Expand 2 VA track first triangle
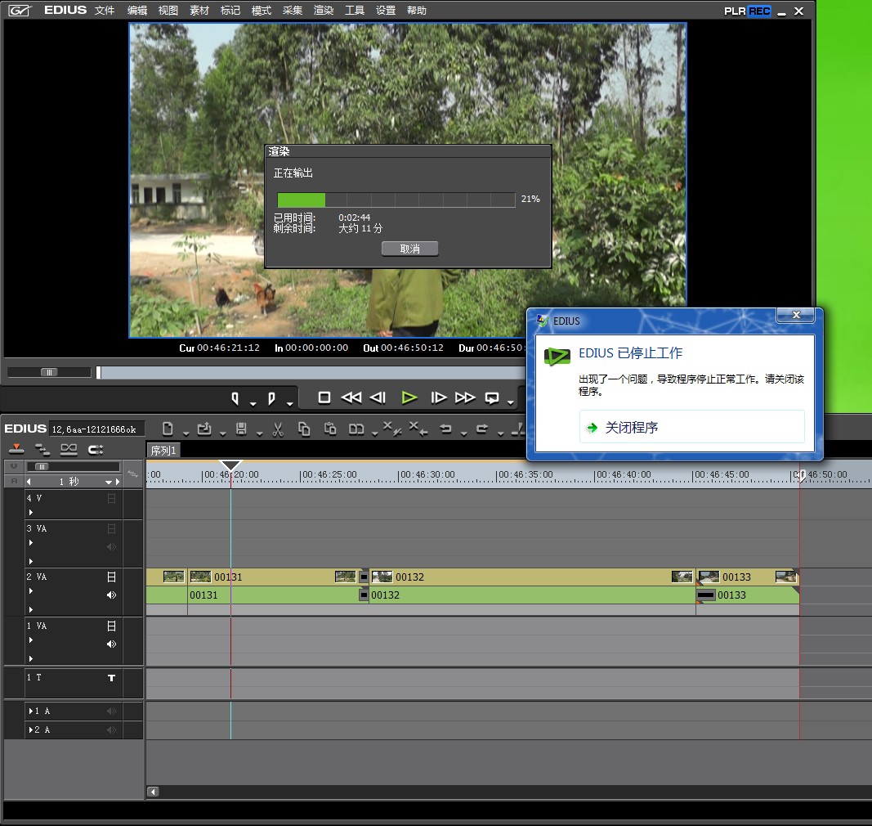872x826 pixels. [x=31, y=591]
